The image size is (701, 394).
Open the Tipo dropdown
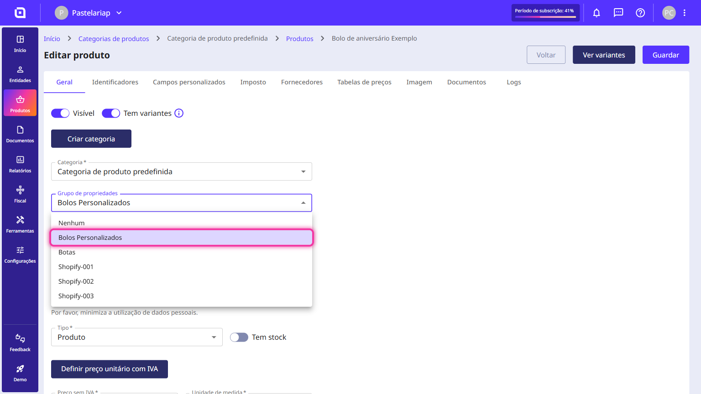137,337
